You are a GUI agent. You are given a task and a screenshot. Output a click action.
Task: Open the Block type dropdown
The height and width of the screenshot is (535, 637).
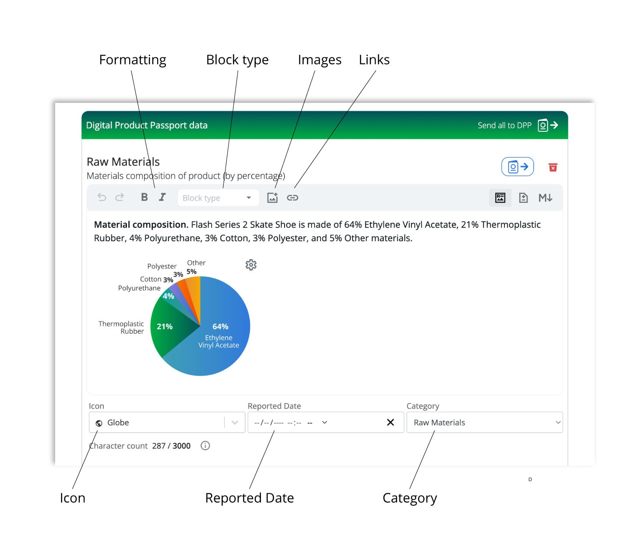click(x=218, y=197)
